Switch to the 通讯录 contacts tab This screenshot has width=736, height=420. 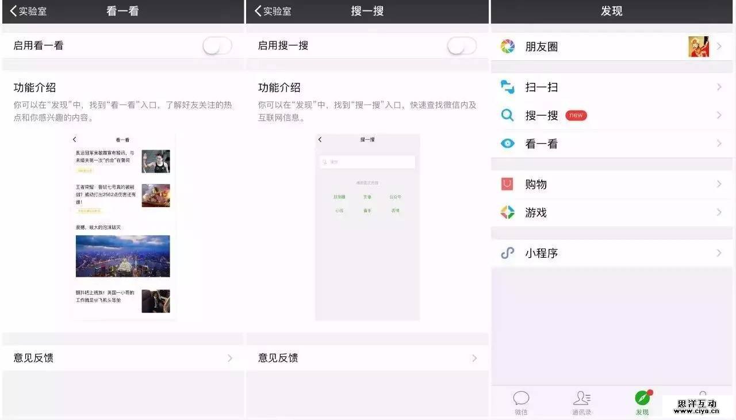pos(581,402)
